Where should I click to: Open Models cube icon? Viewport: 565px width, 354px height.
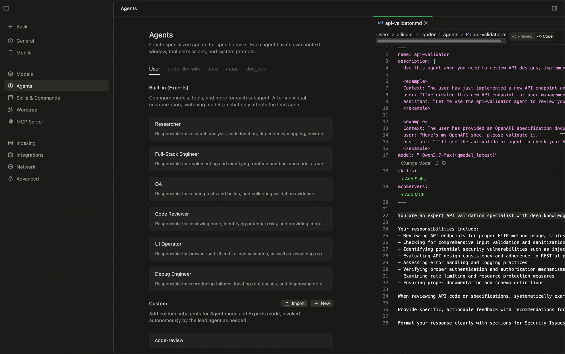pyautogui.click(x=10, y=74)
